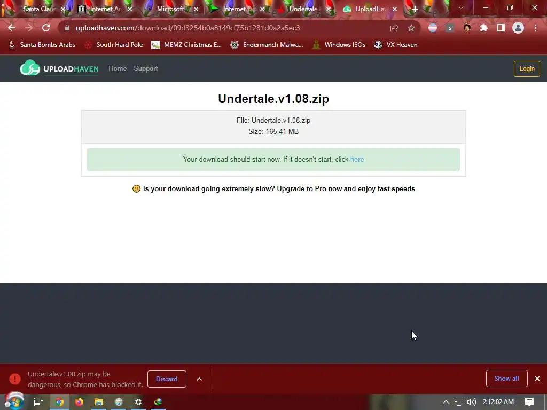Close the UploadHaven tab
The width and height of the screenshot is (547, 410).
pos(395,9)
